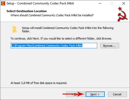130x100 pixels.
Task: Click the CCCP app icon in title bar
Action: tap(3, 3)
